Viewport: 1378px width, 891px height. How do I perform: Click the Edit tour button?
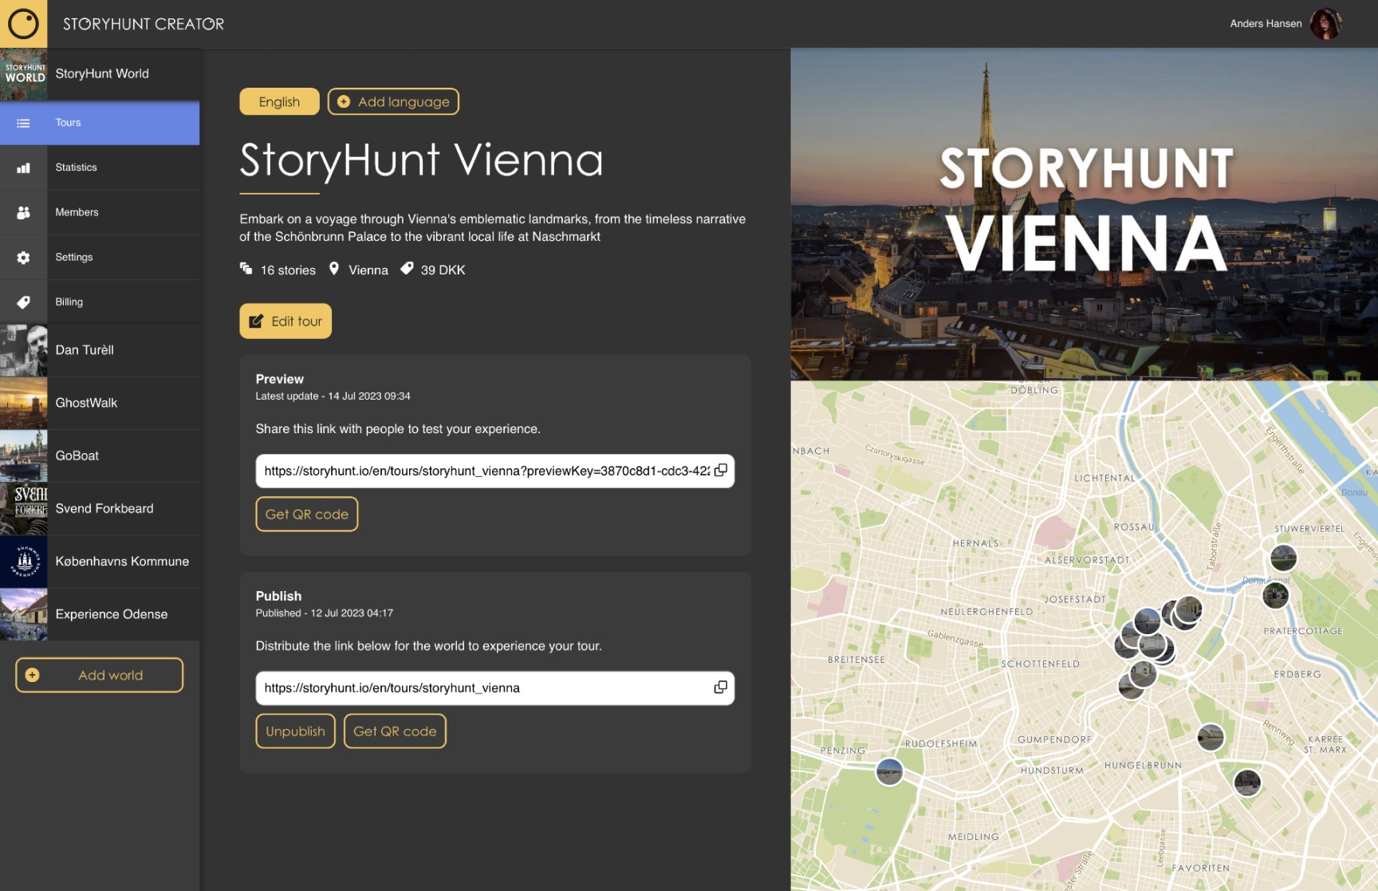[285, 321]
